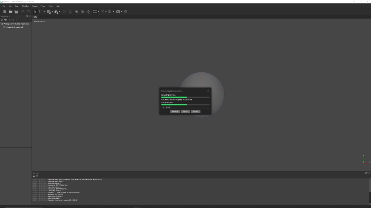Viewport: 371px width, 208px height.
Task: Open the Show Cameras dropdown arrow
Action: tap(121, 12)
